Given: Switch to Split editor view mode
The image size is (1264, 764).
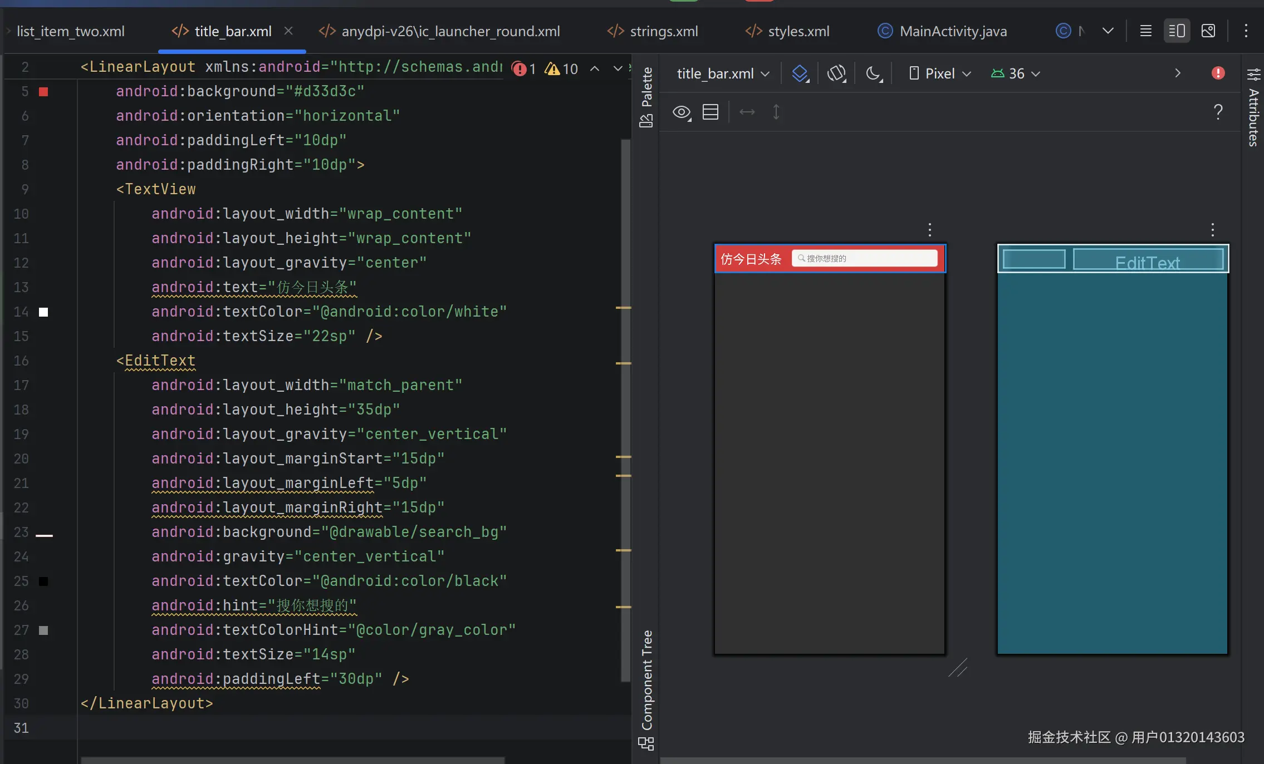Looking at the screenshot, I should pyautogui.click(x=1177, y=31).
